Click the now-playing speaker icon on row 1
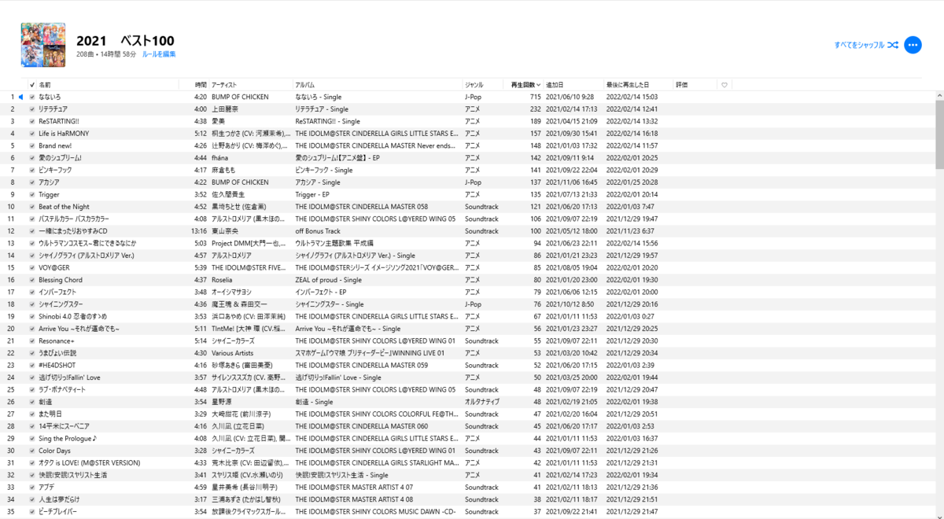944x519 pixels. (21, 97)
